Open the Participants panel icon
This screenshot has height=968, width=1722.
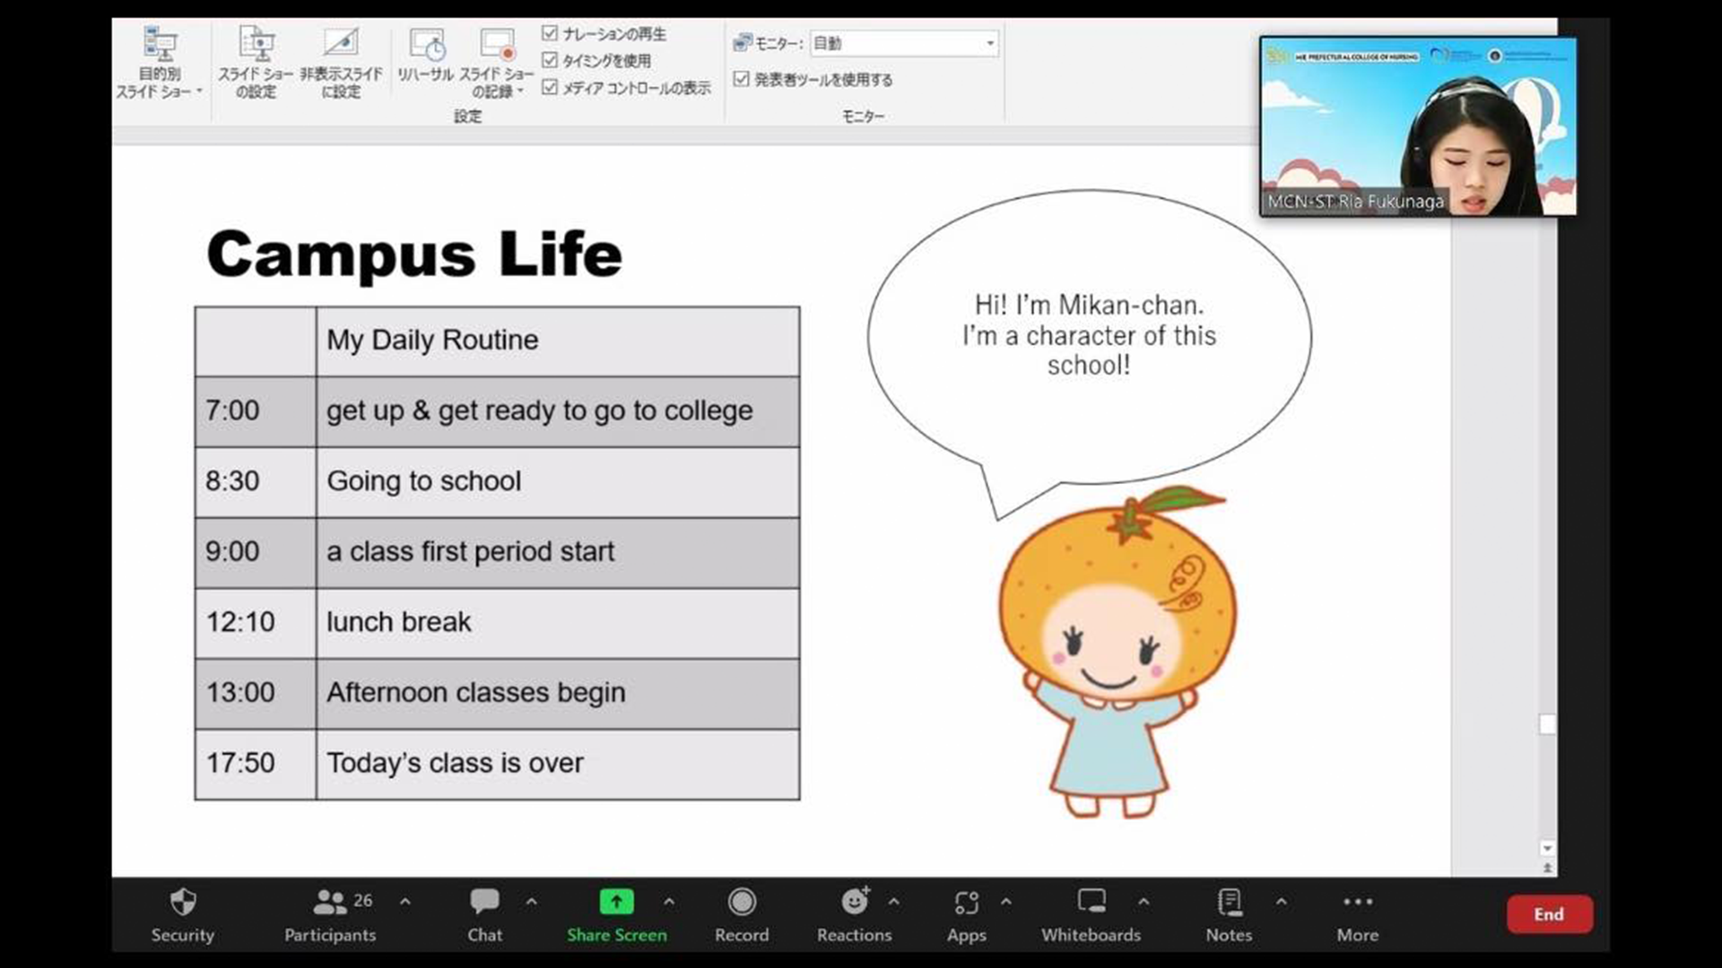pyautogui.click(x=329, y=902)
